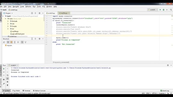Toggle autoscroll from source in Structure toolbar
Viewport: 173px width, 97px height.
pos(25,42)
